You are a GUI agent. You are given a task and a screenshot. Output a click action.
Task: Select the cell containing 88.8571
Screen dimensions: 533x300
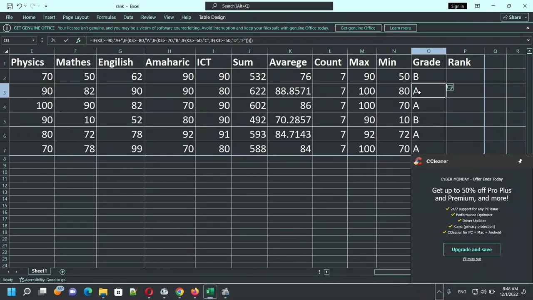(290, 91)
